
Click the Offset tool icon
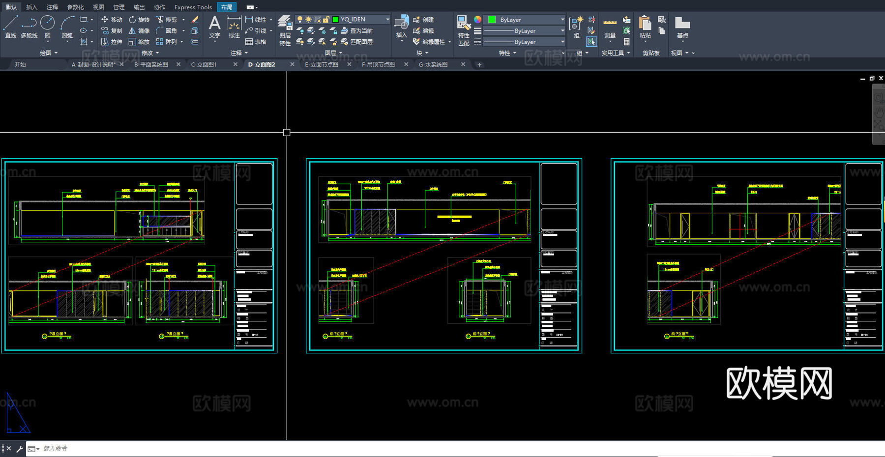point(195,42)
